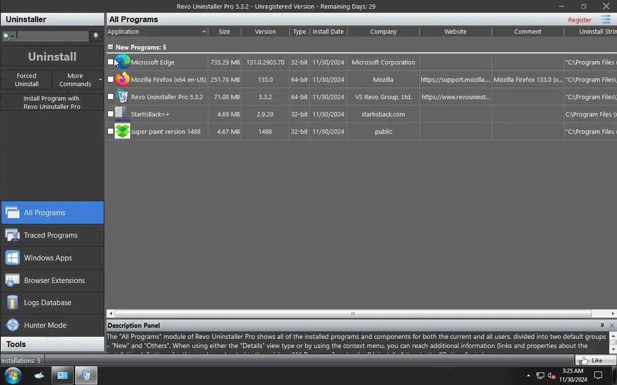617x385 pixels.
Task: Open the notification center icon
Action: pos(598,375)
